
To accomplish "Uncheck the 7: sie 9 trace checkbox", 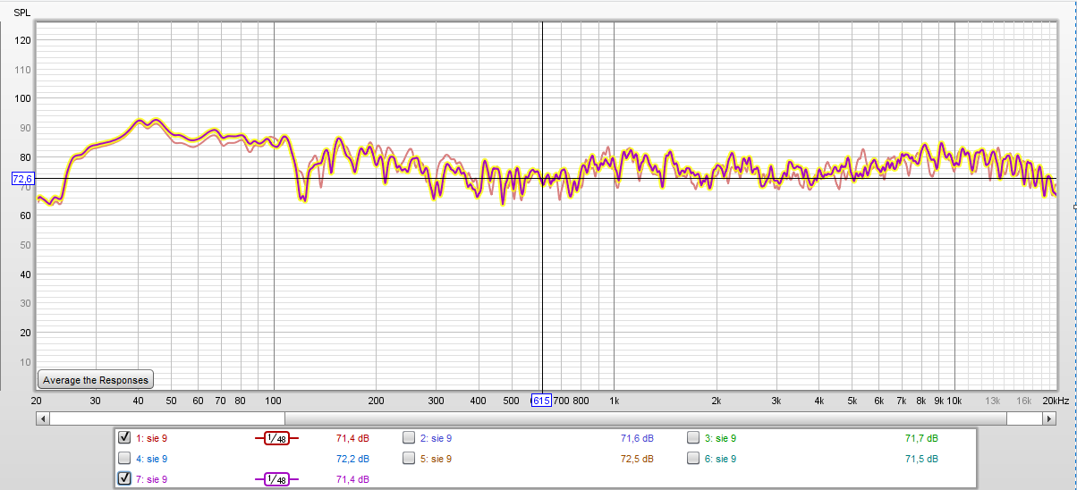I will (124, 479).
